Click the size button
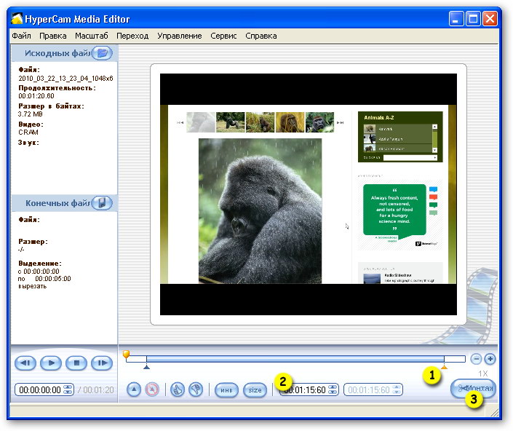513x431 pixels. click(x=255, y=390)
